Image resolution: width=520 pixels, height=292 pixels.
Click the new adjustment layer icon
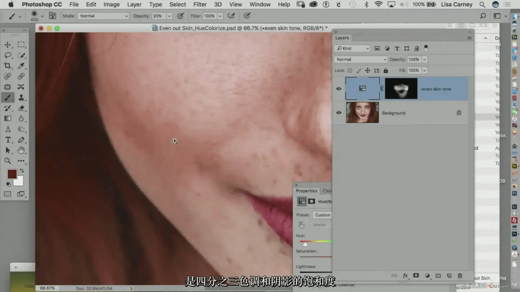click(427, 276)
